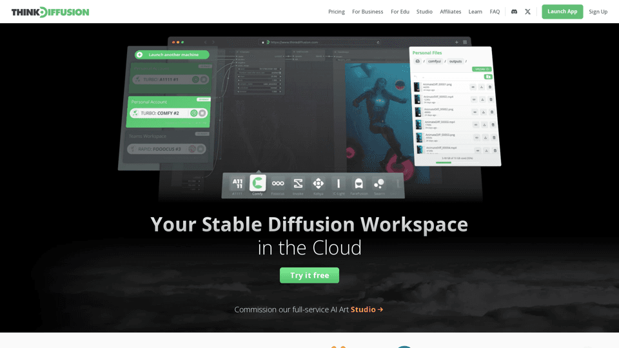Click the home drive icon in Personal Files breadcrumb
Image resolution: width=619 pixels, height=348 pixels.
[418, 61]
